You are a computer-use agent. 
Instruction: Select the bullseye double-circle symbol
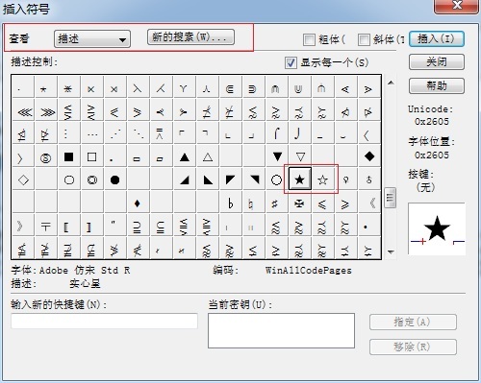click(x=91, y=180)
